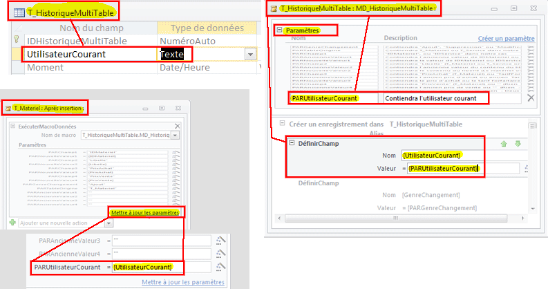The width and height of the screenshot is (548, 289).
Task: Collapse the DéfinirChamp action block
Action: point(292,143)
